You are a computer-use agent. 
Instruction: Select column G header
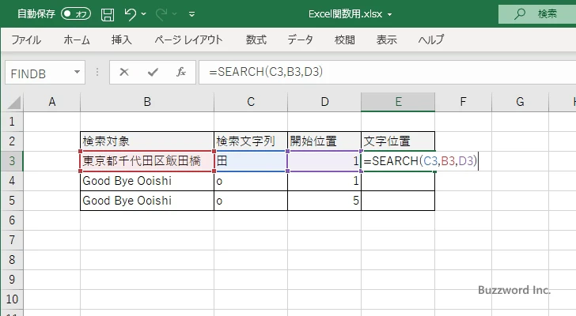click(520, 102)
